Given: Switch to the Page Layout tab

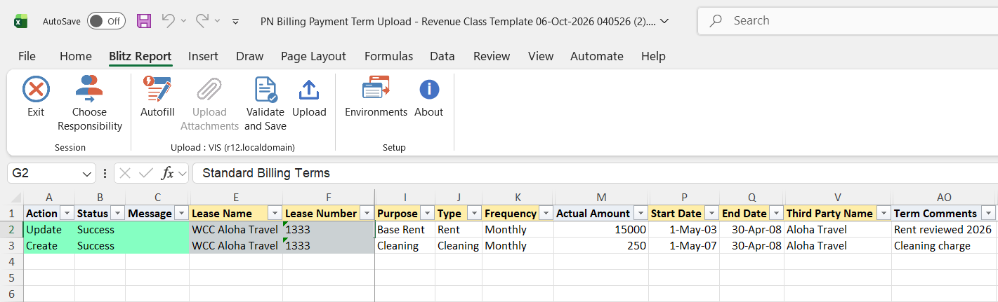Looking at the screenshot, I should point(313,56).
